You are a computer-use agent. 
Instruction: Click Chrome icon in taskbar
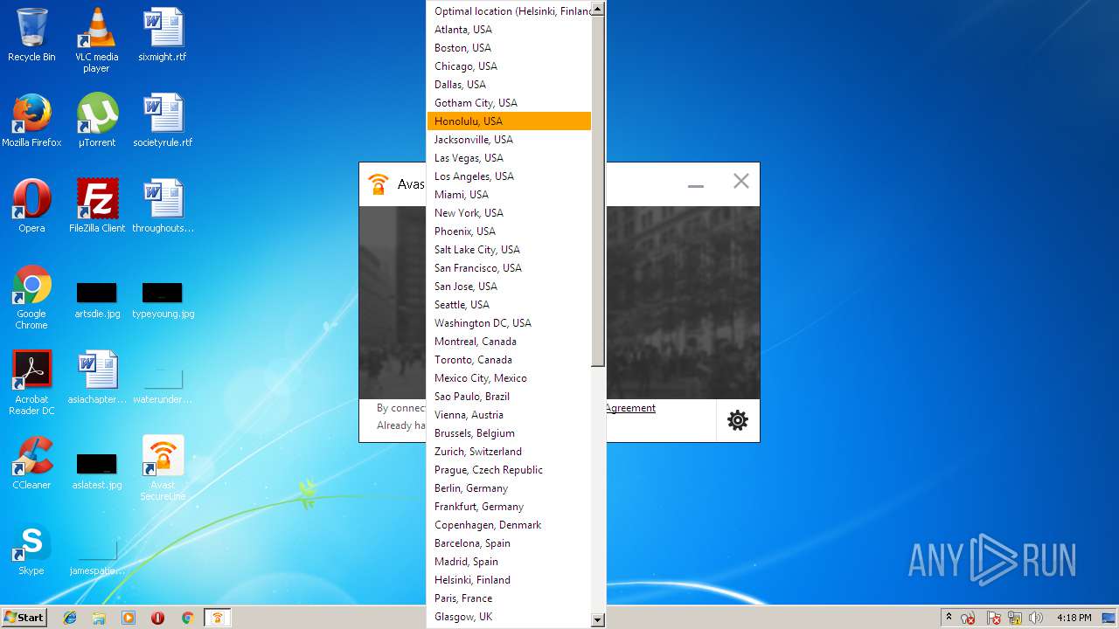point(187,618)
